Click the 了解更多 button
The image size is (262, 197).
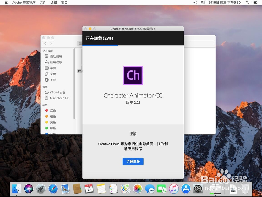[x=133, y=161]
